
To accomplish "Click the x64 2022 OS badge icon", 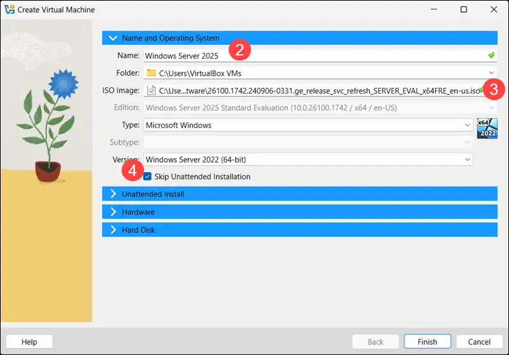I will click(x=487, y=128).
